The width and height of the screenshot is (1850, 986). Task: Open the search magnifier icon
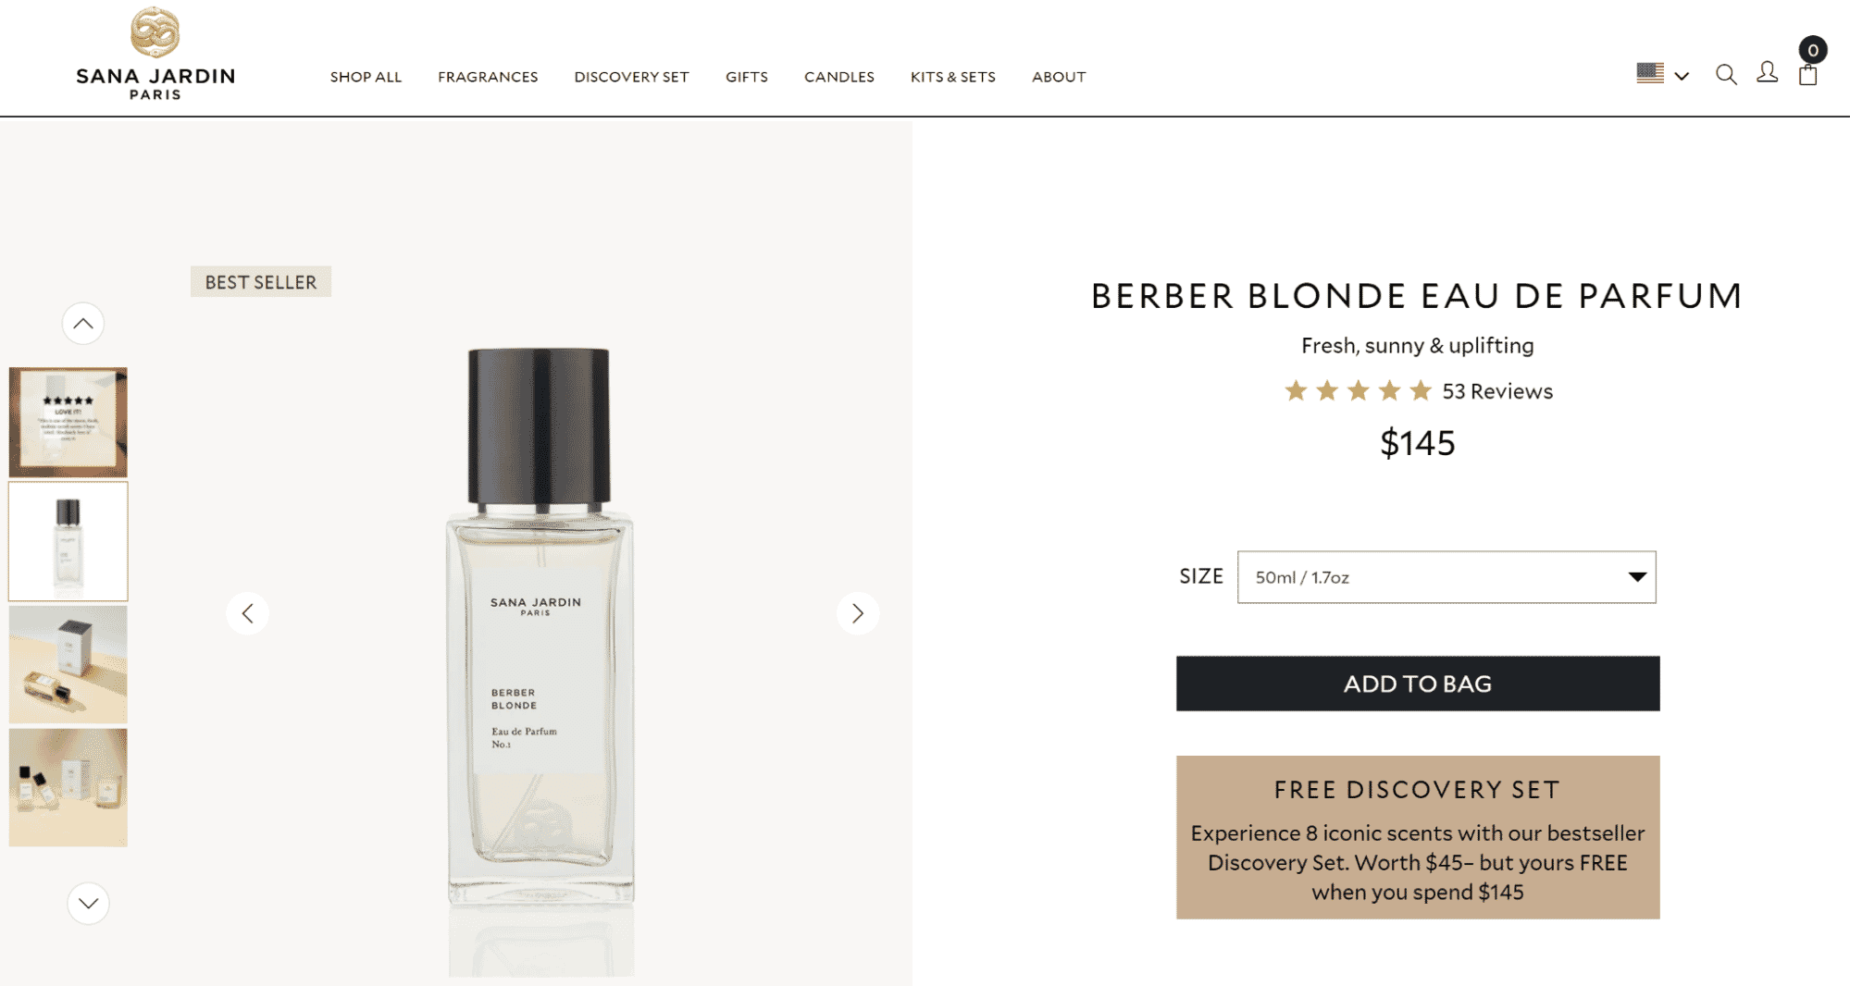(1725, 75)
